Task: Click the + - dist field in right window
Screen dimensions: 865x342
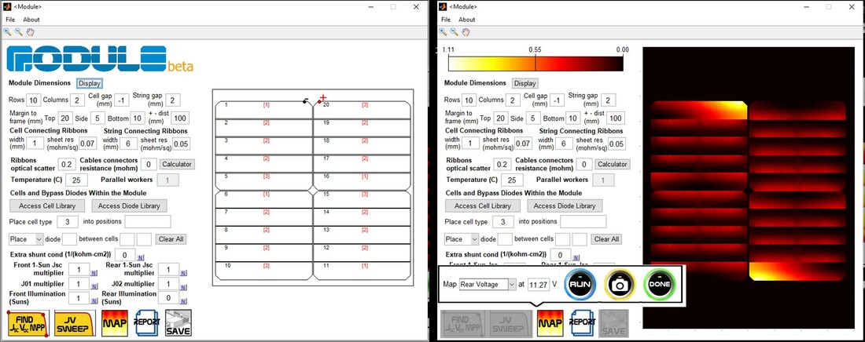Action: click(x=616, y=118)
